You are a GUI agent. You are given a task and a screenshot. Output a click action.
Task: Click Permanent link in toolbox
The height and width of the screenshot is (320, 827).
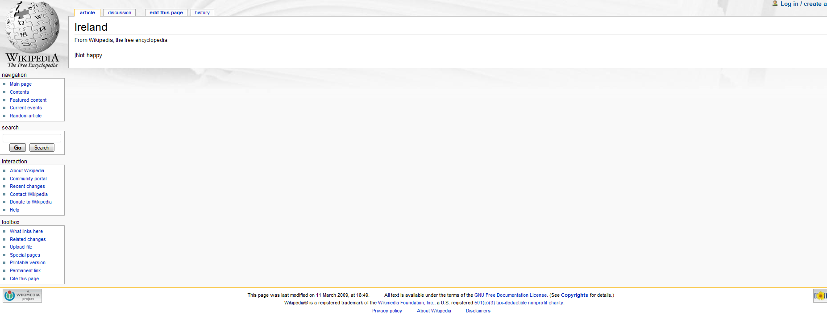click(x=25, y=270)
